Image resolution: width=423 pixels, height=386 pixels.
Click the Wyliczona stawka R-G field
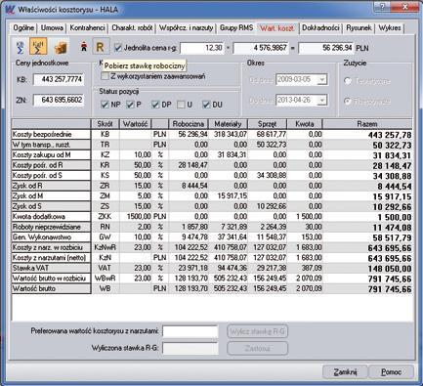click(x=190, y=348)
